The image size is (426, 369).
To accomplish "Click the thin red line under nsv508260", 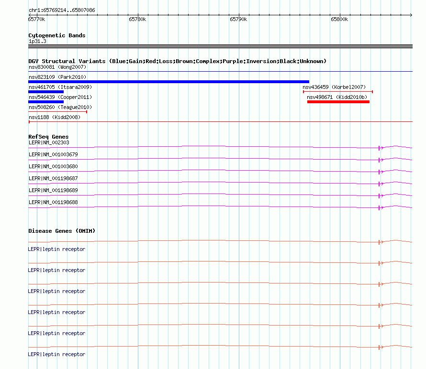I will 57,112.
